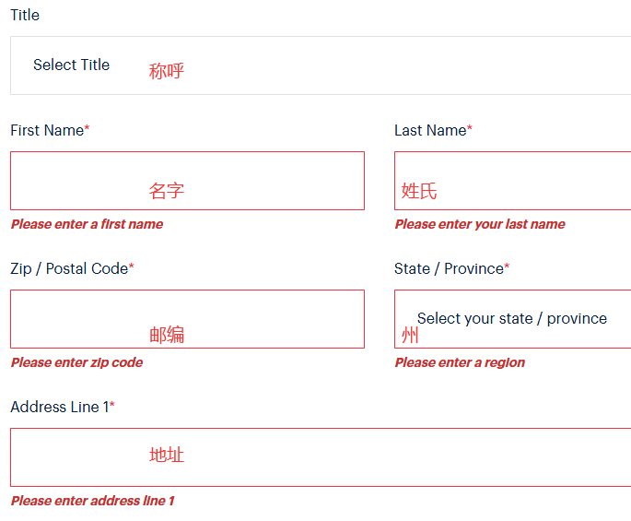The height and width of the screenshot is (521, 631).
Task: Click the red 称呼 annotation in Title box
Action: pos(167,71)
